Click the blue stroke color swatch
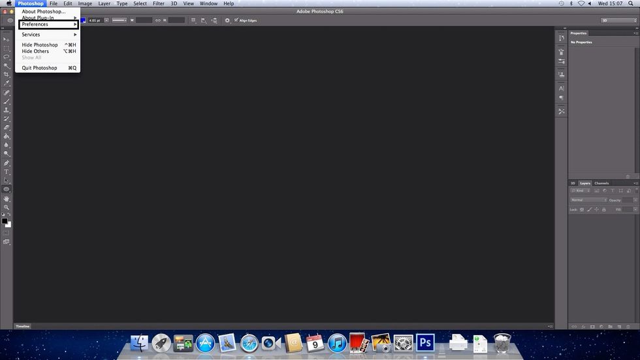The image size is (640, 360). 84,20
